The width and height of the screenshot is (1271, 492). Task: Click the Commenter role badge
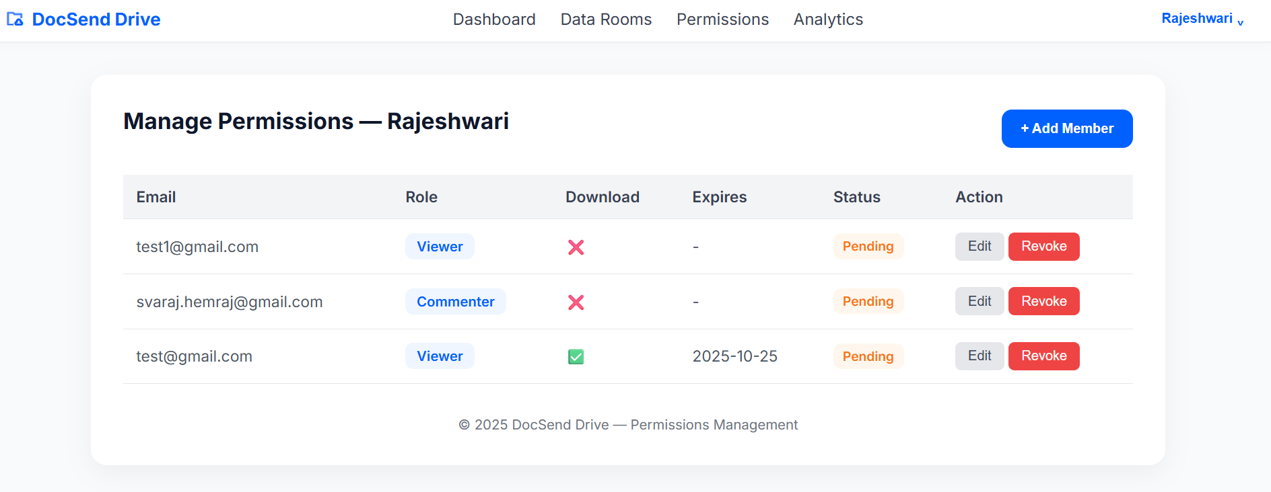[x=455, y=302]
